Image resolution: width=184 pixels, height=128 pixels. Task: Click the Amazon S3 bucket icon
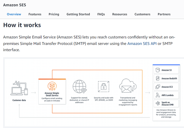pos(157,70)
